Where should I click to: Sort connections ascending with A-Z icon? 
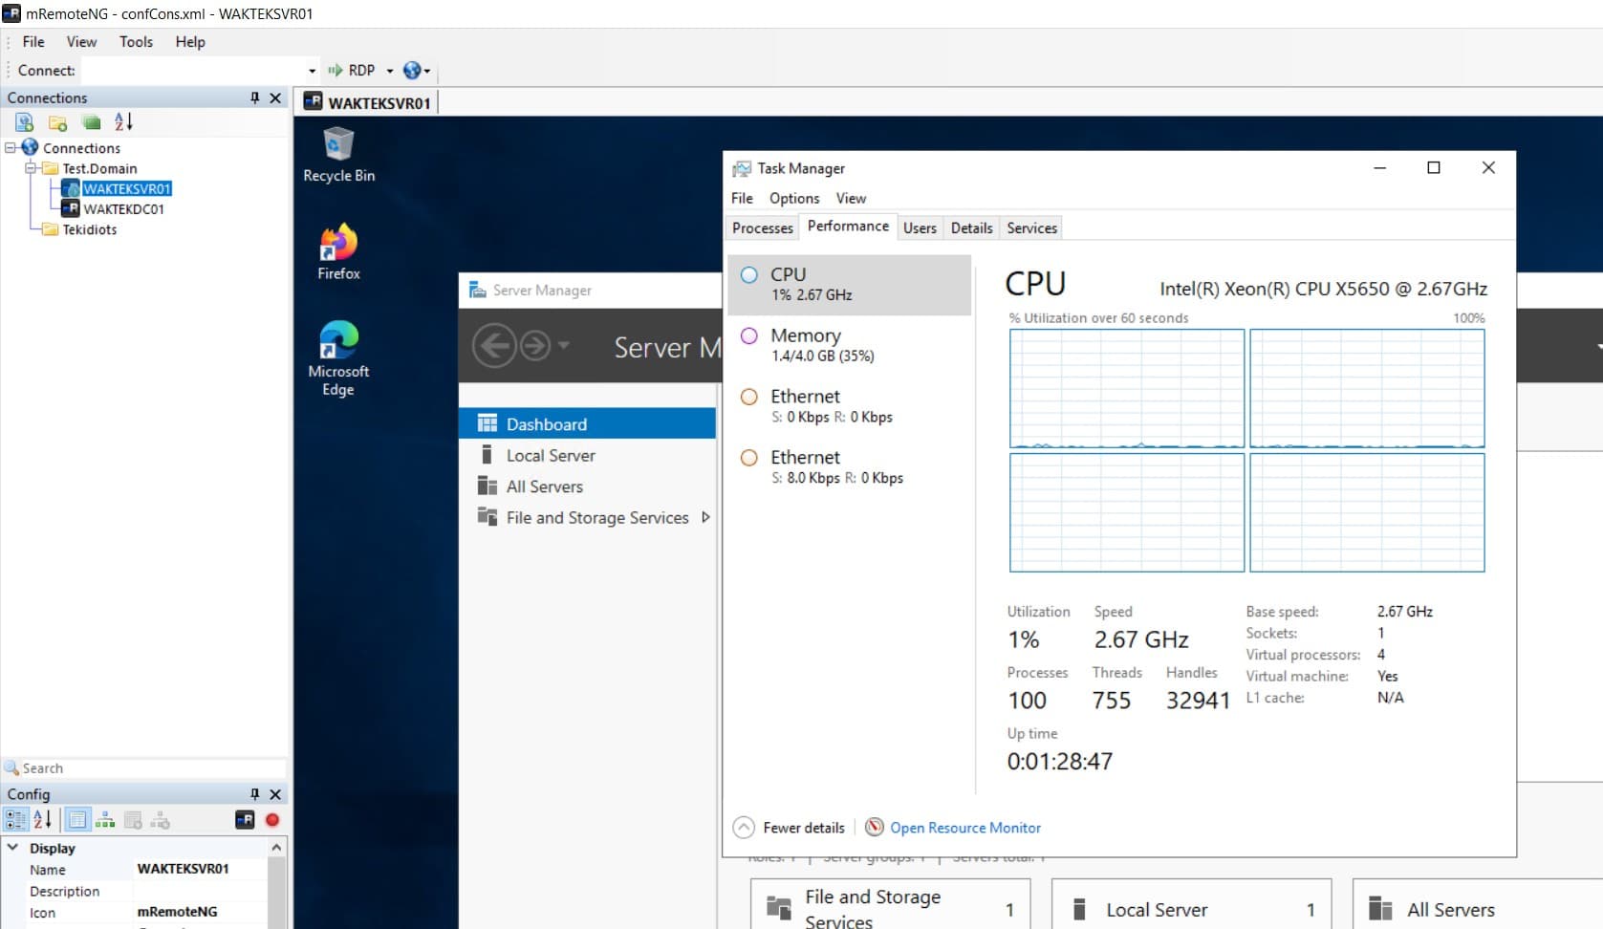pos(124,122)
